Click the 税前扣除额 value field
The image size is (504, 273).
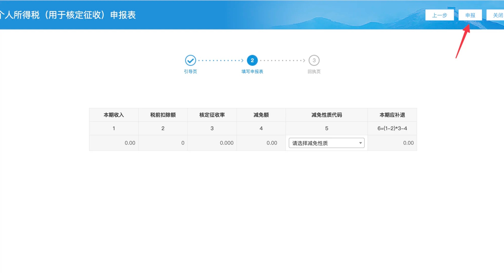(x=163, y=143)
